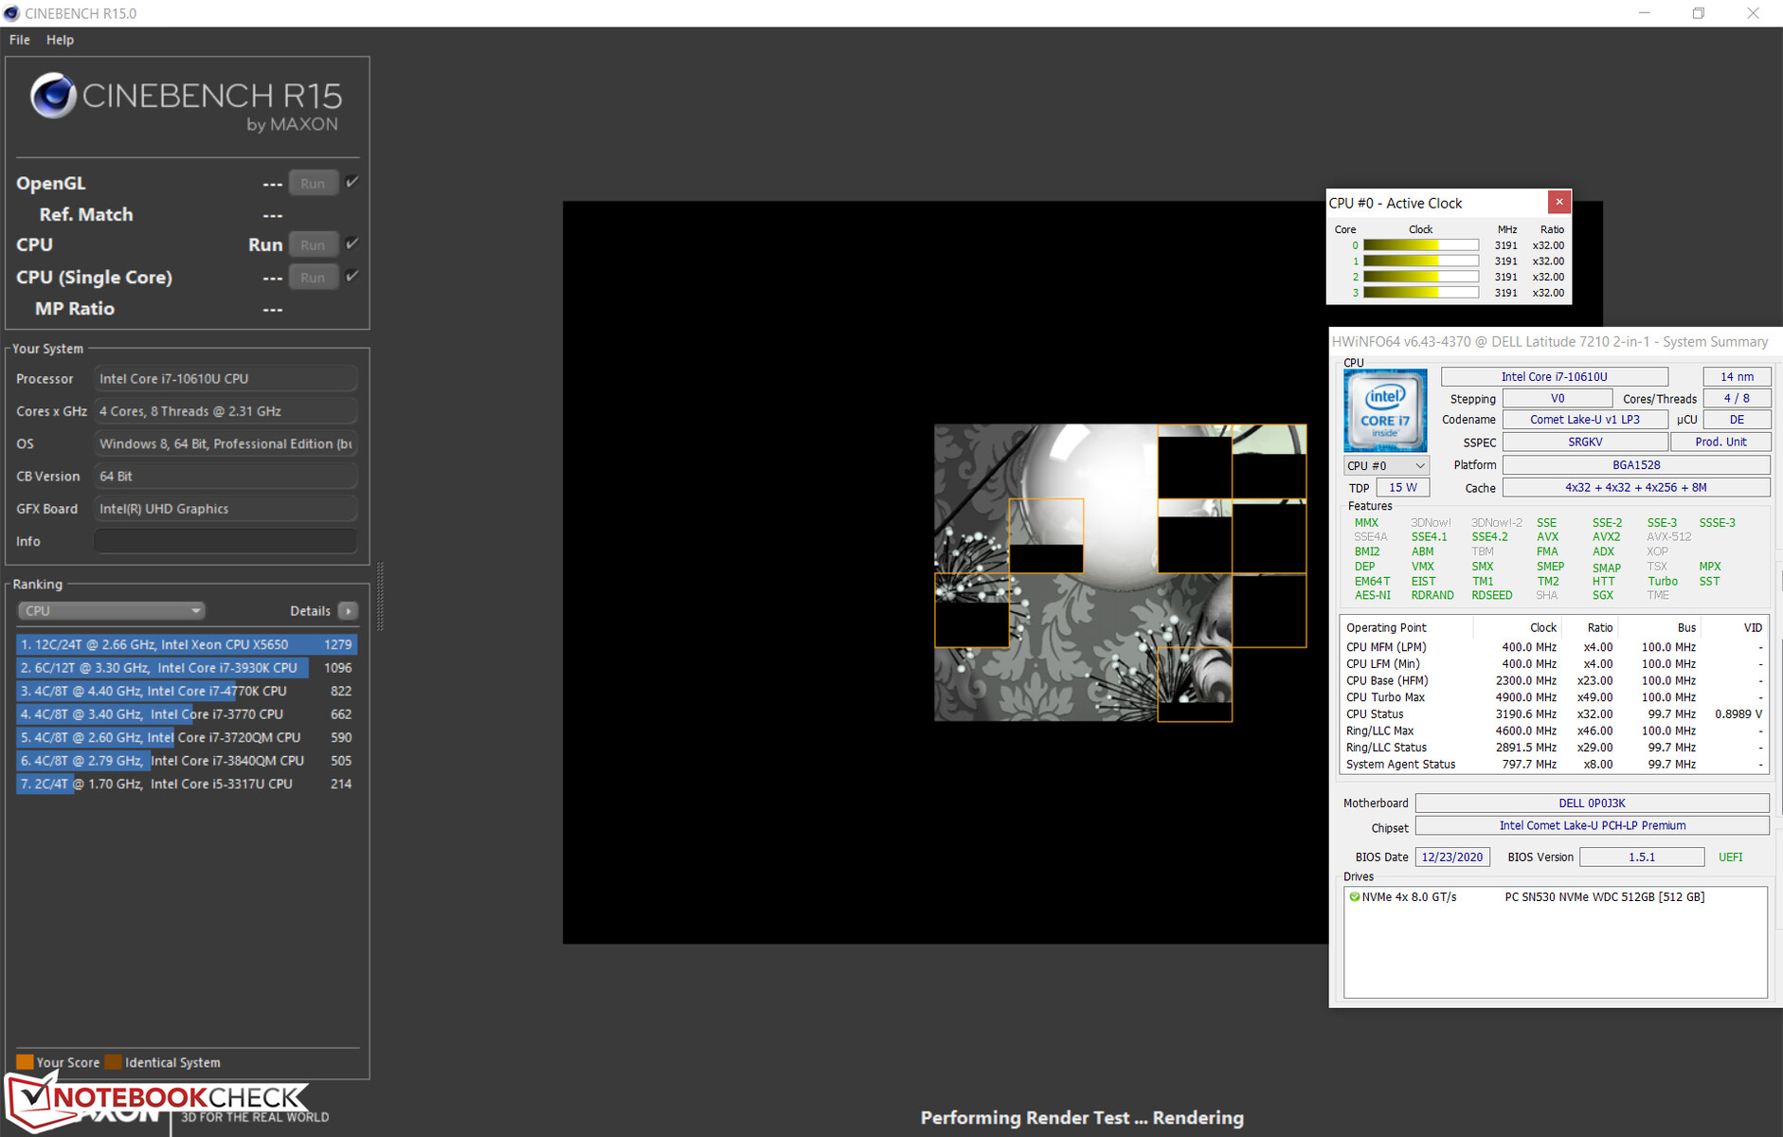Open the CPU ranking type dropdown
1783x1137 pixels.
point(111,611)
